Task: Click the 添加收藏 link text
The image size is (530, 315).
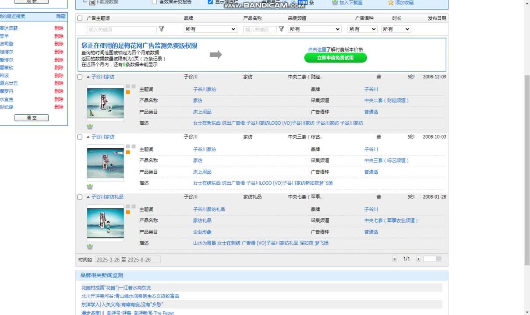Action: tap(404, 3)
